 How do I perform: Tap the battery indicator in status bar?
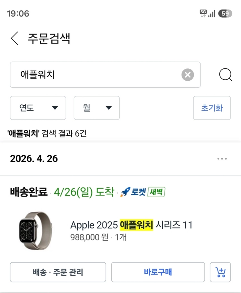(225, 13)
